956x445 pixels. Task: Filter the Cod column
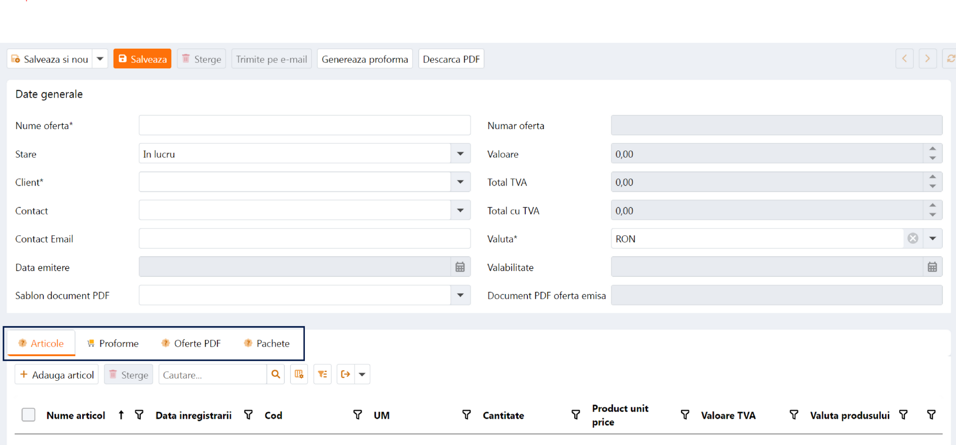click(x=357, y=415)
